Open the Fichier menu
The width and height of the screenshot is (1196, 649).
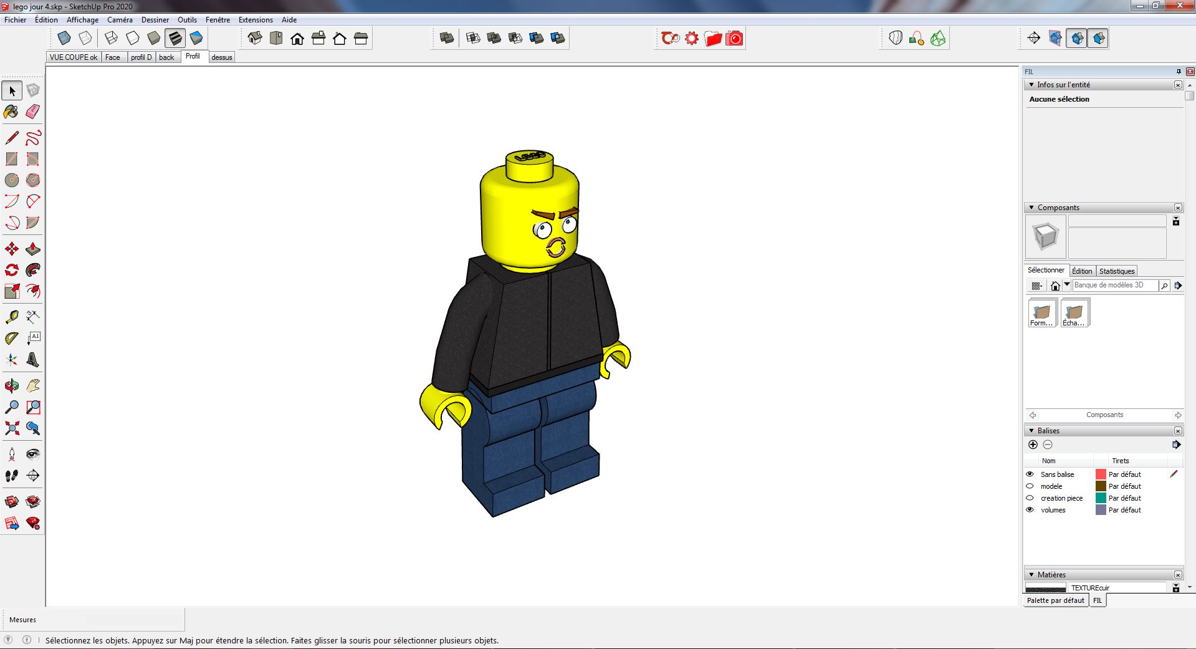click(x=16, y=20)
